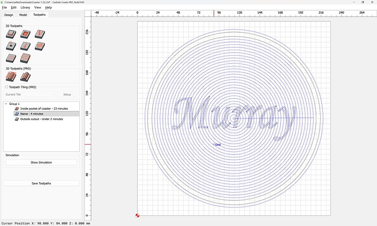Viewport: 377px width, 226px height.
Task: Click the middle icon in second 2D toolpath row
Action: 25,46
